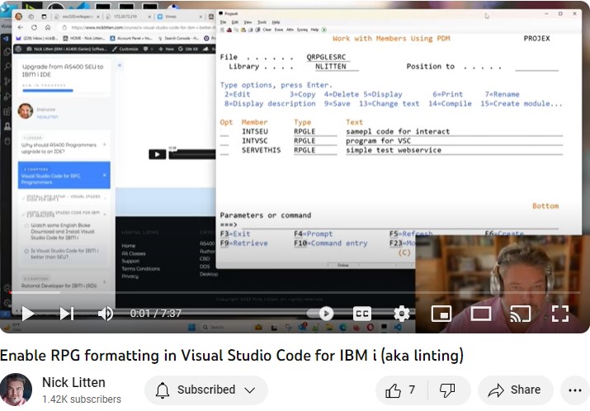Click the video title text

232,356
